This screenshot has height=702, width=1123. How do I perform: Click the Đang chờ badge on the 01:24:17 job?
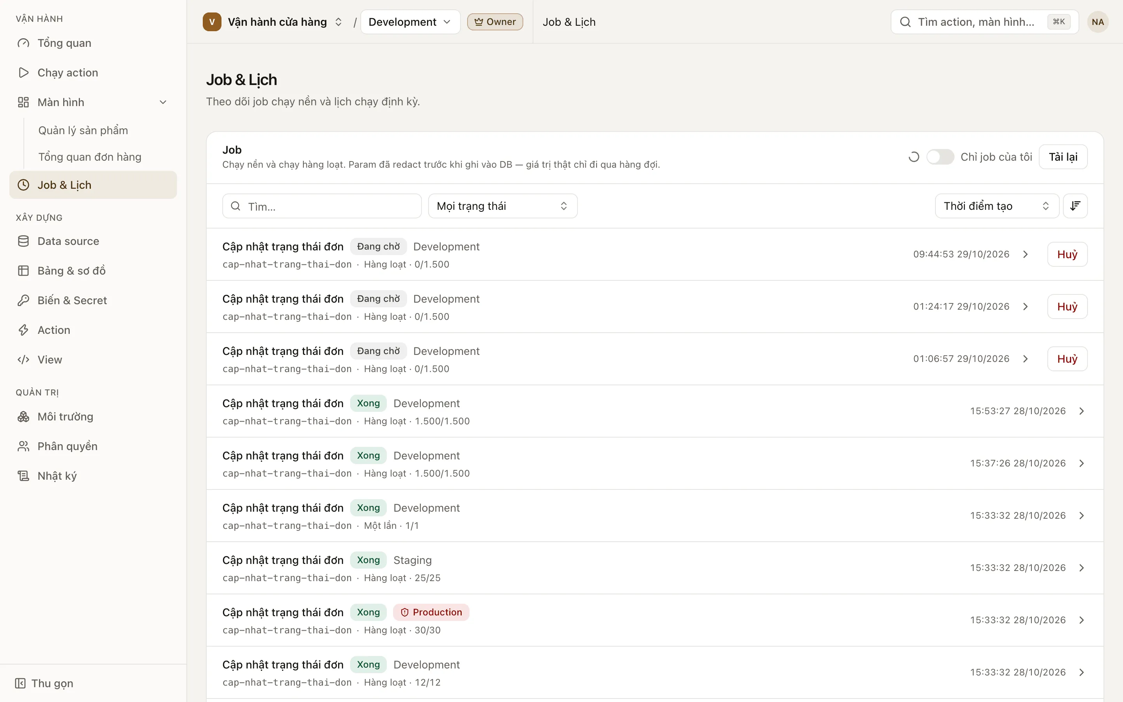378,299
